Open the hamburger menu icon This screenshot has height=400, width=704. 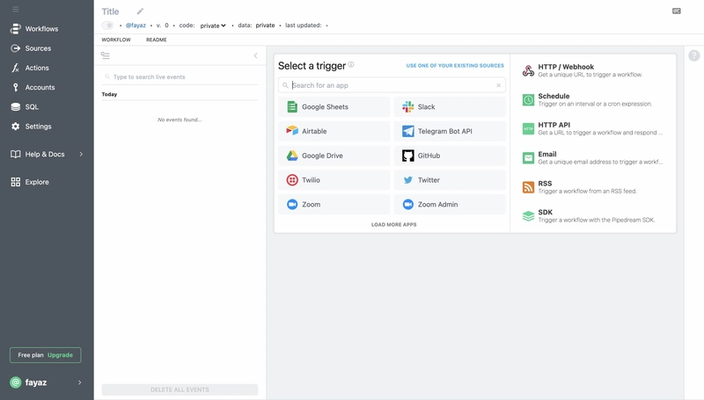pos(15,9)
